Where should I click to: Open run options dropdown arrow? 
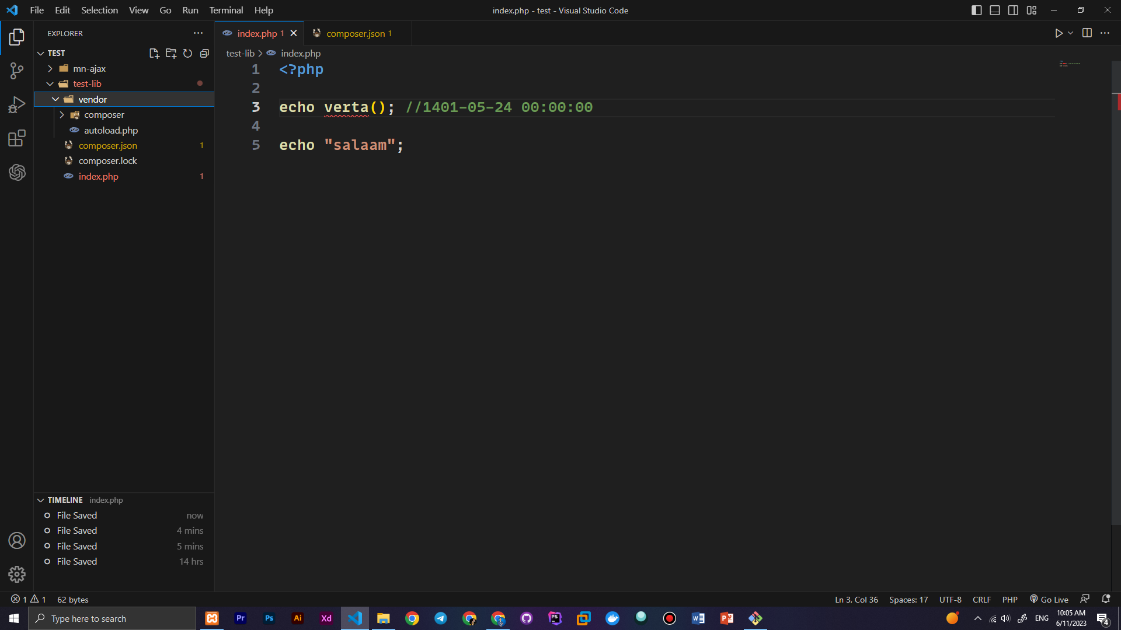coord(1070,33)
